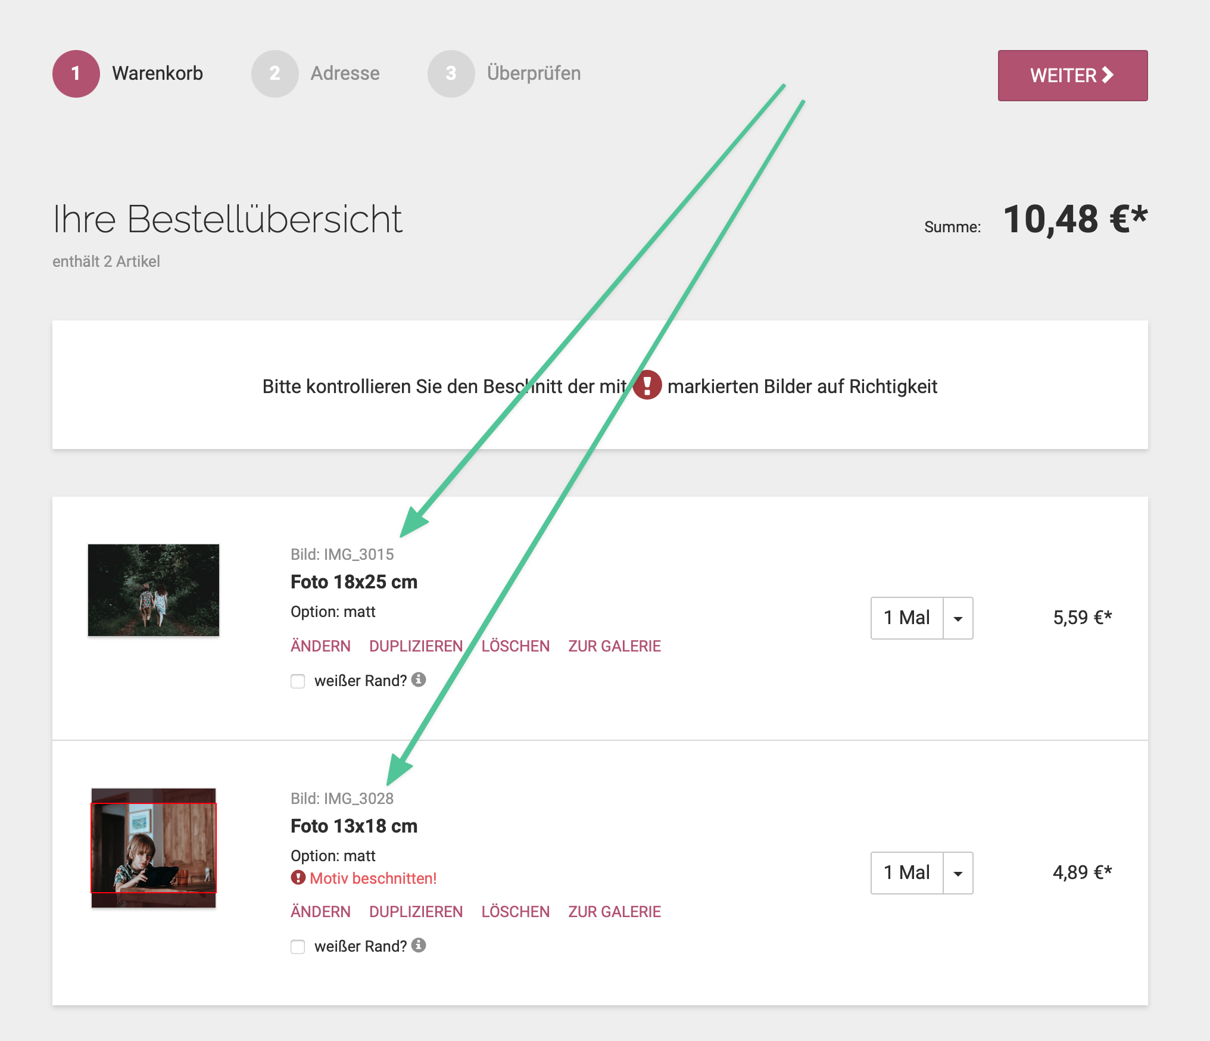This screenshot has width=1210, height=1041.
Task: Click the info icon beside IMG_3015 weißer Rand
Action: click(x=419, y=680)
